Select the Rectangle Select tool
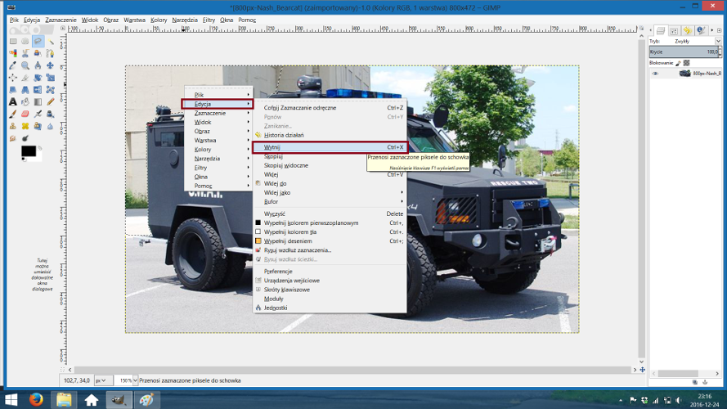Screen dimensions: 727x409 coord(13,41)
